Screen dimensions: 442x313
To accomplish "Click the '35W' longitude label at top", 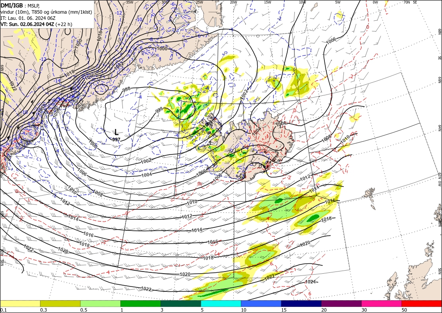I will pos(130,2).
